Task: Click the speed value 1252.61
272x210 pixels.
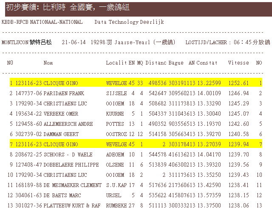Action: coord(238,83)
